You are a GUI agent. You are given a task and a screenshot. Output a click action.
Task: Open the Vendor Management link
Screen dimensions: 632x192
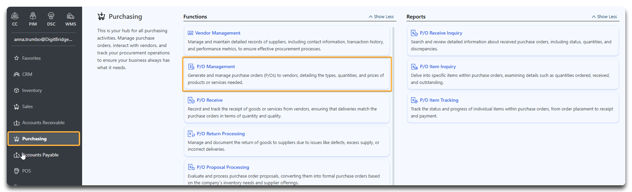(x=218, y=33)
